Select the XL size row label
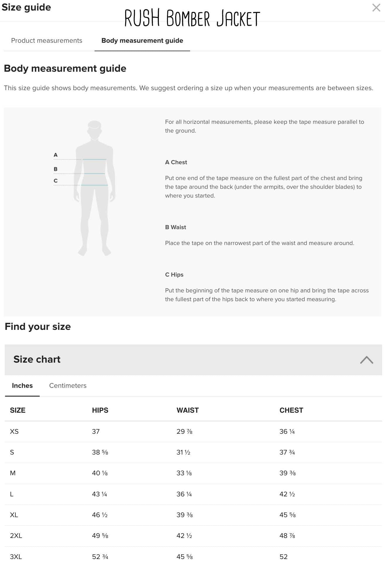385x564 pixels. pos(14,515)
